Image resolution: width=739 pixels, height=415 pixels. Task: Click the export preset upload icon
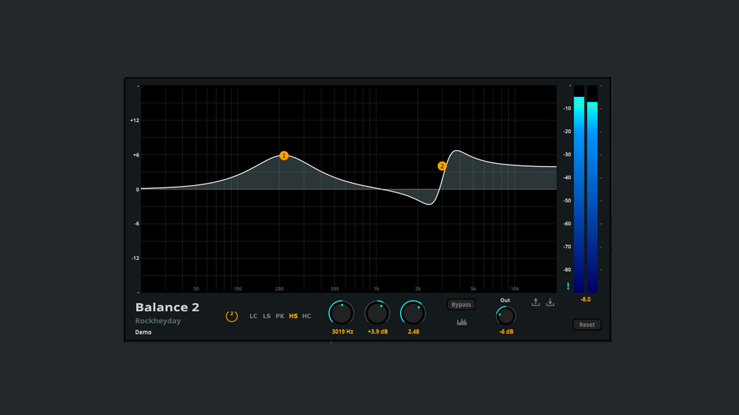coord(535,302)
